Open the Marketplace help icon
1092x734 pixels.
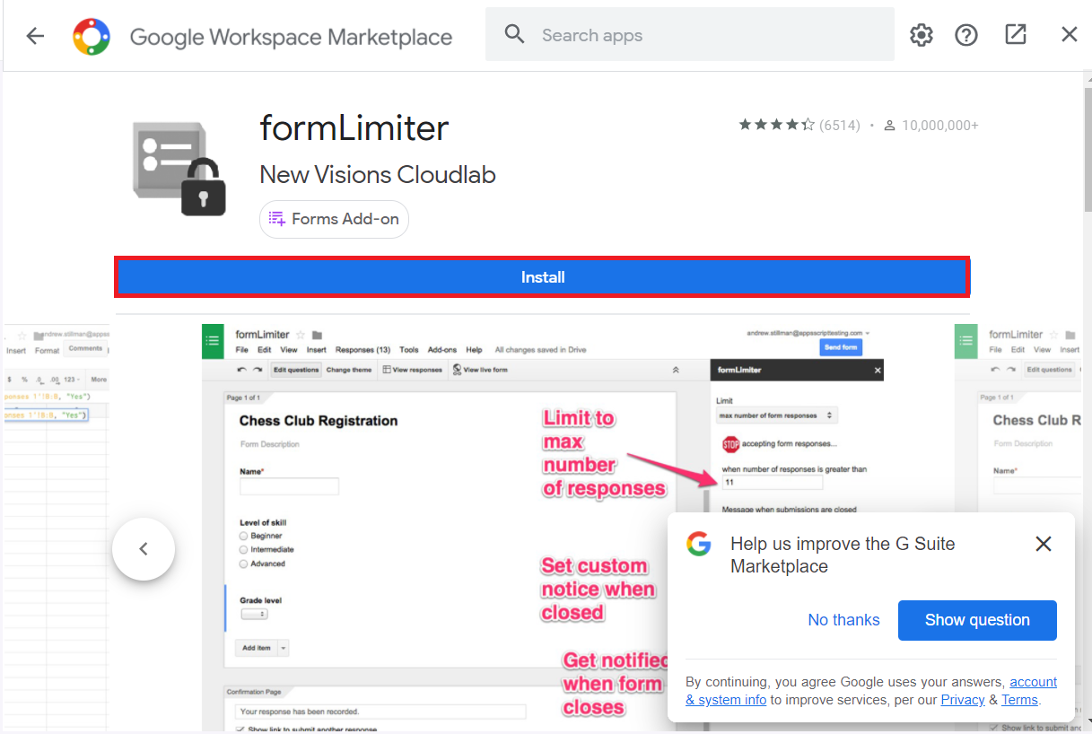pos(966,34)
